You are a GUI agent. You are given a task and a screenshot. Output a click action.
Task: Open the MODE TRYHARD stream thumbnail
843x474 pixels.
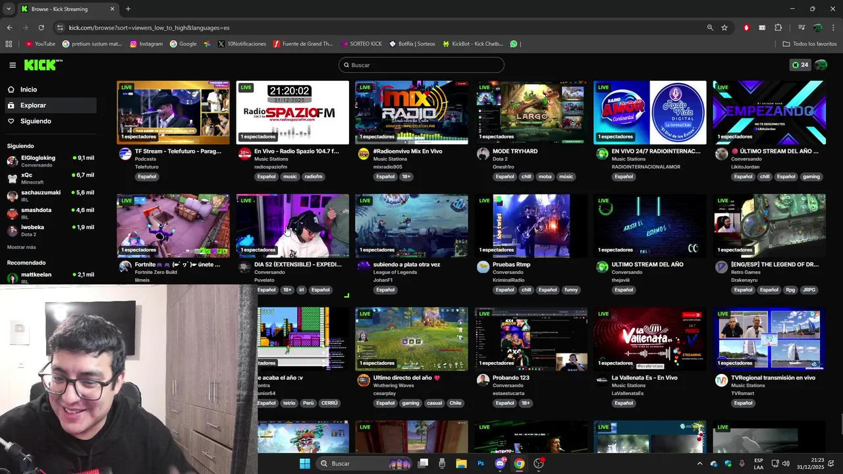pos(531,113)
